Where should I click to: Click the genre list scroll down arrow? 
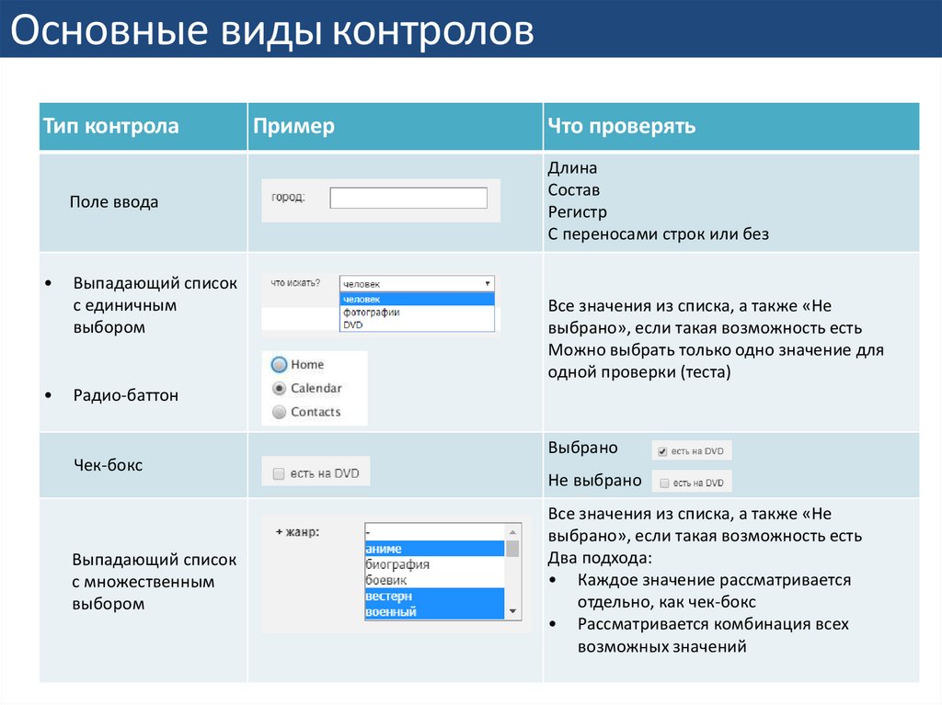click(512, 610)
